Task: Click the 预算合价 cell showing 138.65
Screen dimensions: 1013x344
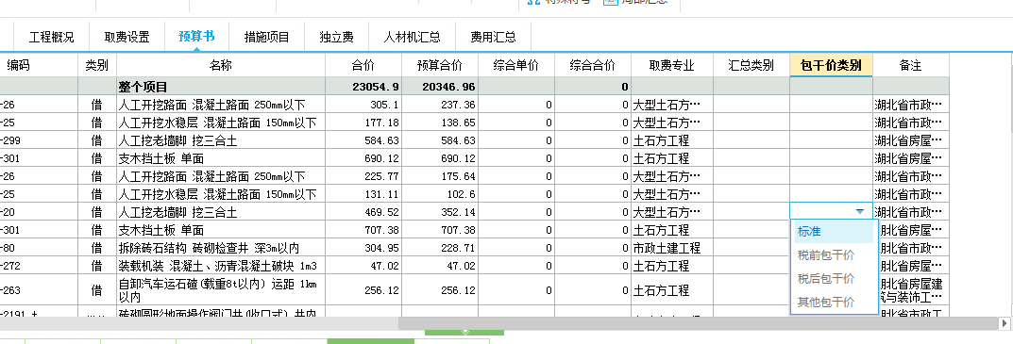Action: pos(440,123)
